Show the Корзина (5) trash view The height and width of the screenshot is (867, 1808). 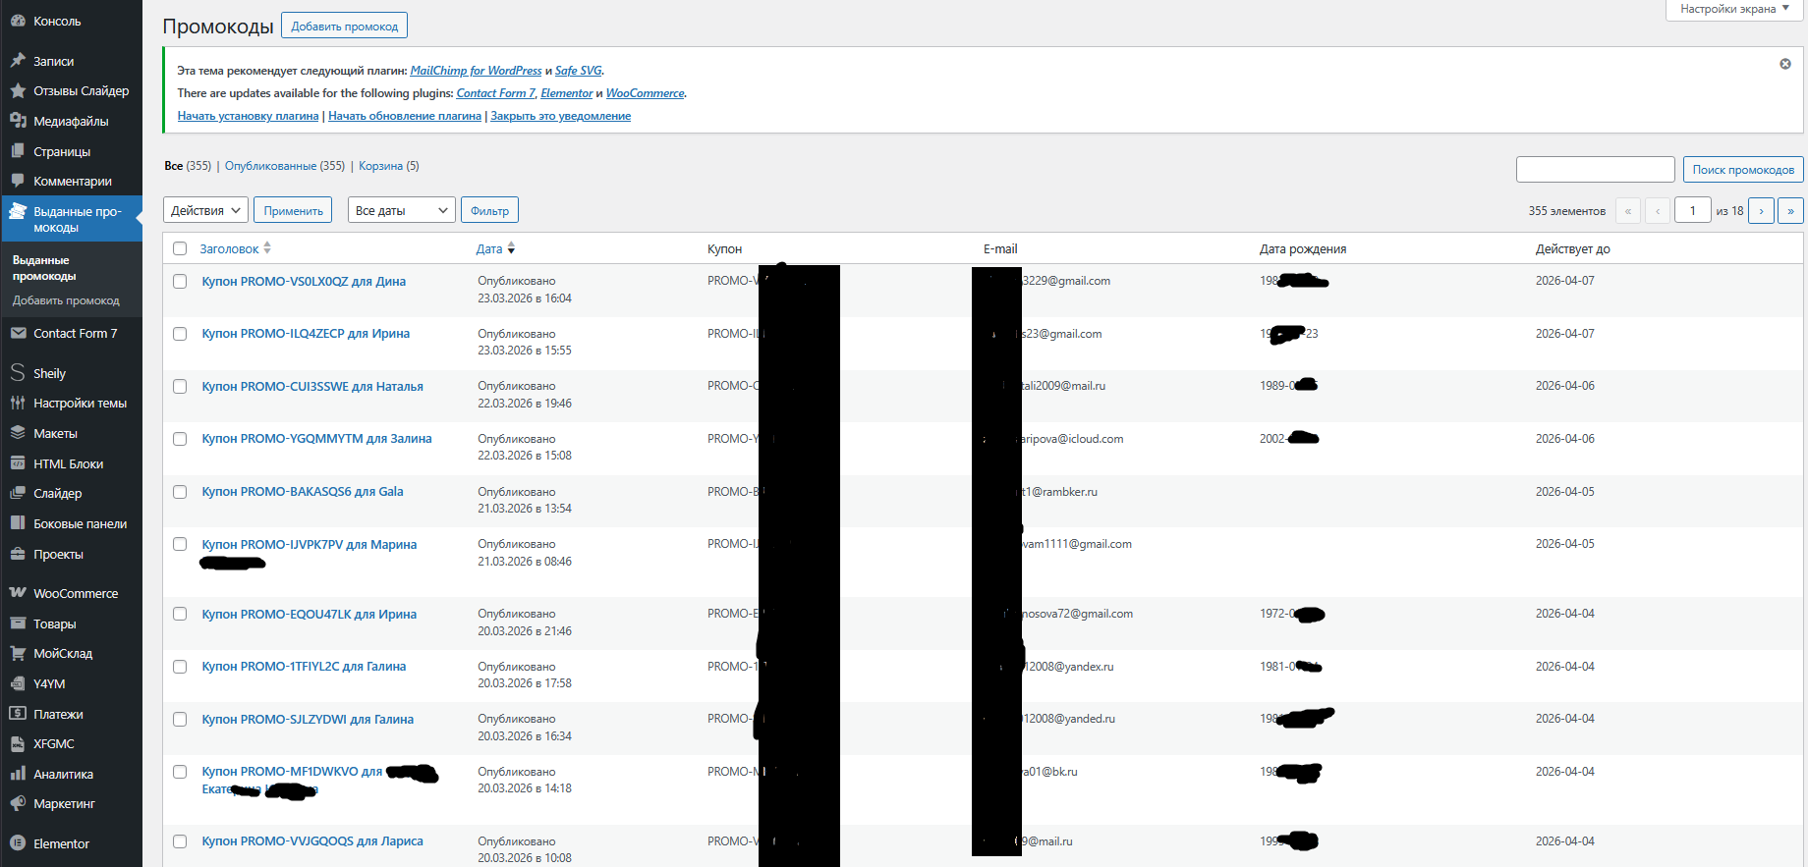pos(388,166)
